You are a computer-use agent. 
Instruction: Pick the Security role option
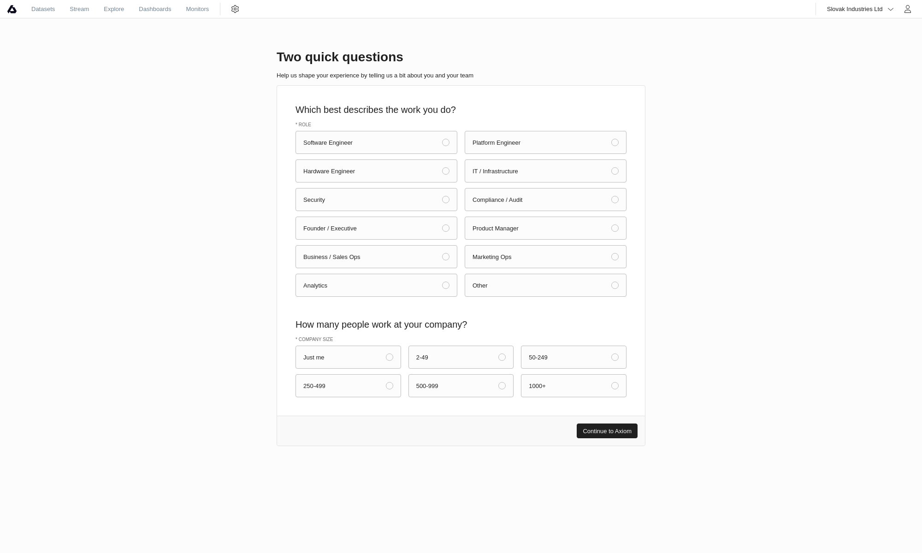376,200
